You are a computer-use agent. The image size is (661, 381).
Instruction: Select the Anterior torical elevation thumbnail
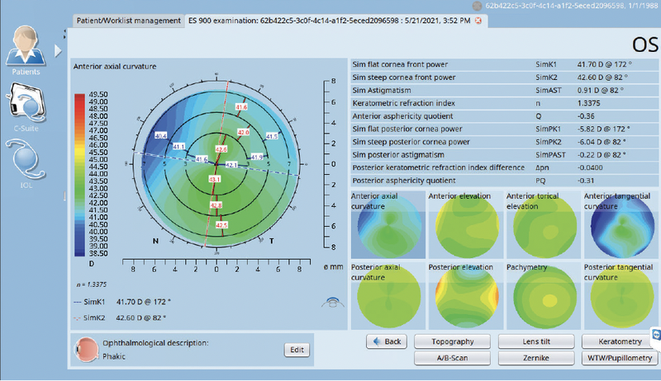[544, 225]
